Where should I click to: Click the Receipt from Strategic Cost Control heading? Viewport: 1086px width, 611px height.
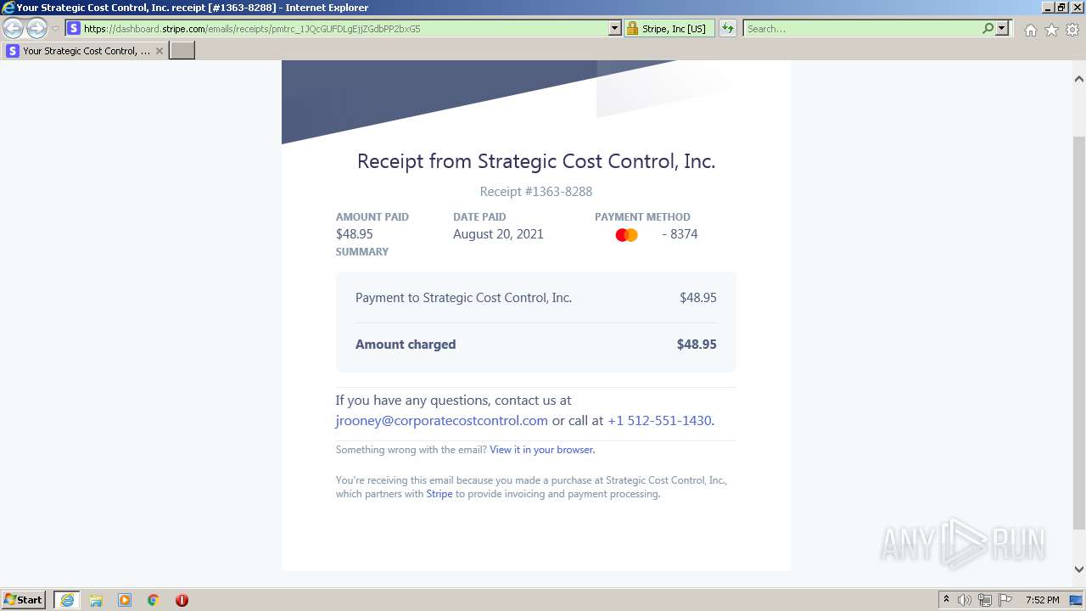pos(536,161)
